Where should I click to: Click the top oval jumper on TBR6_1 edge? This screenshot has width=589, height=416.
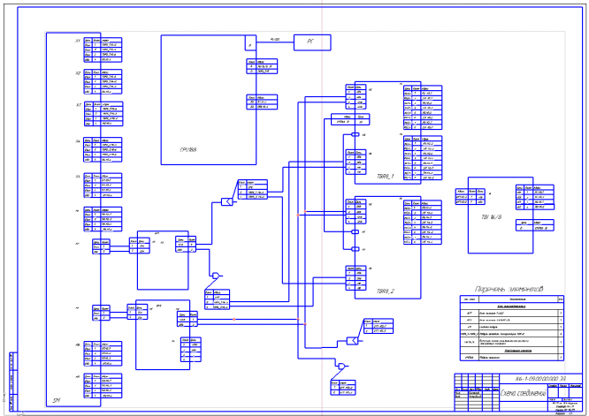[x=355, y=134]
